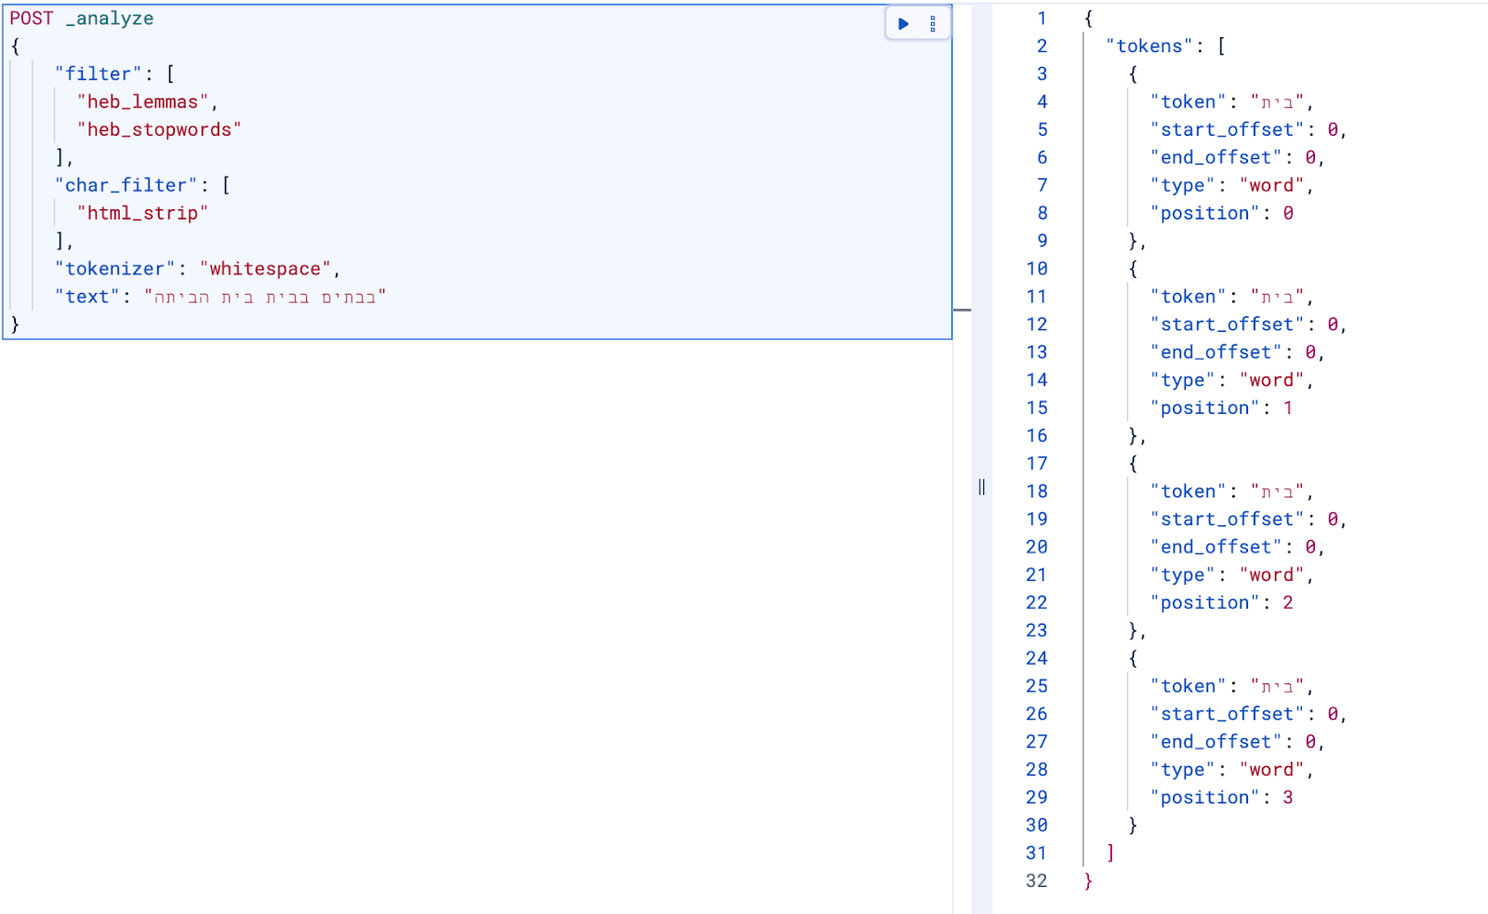This screenshot has width=1488, height=914.
Task: Click position value 3 on line 29
Action: tap(1288, 797)
